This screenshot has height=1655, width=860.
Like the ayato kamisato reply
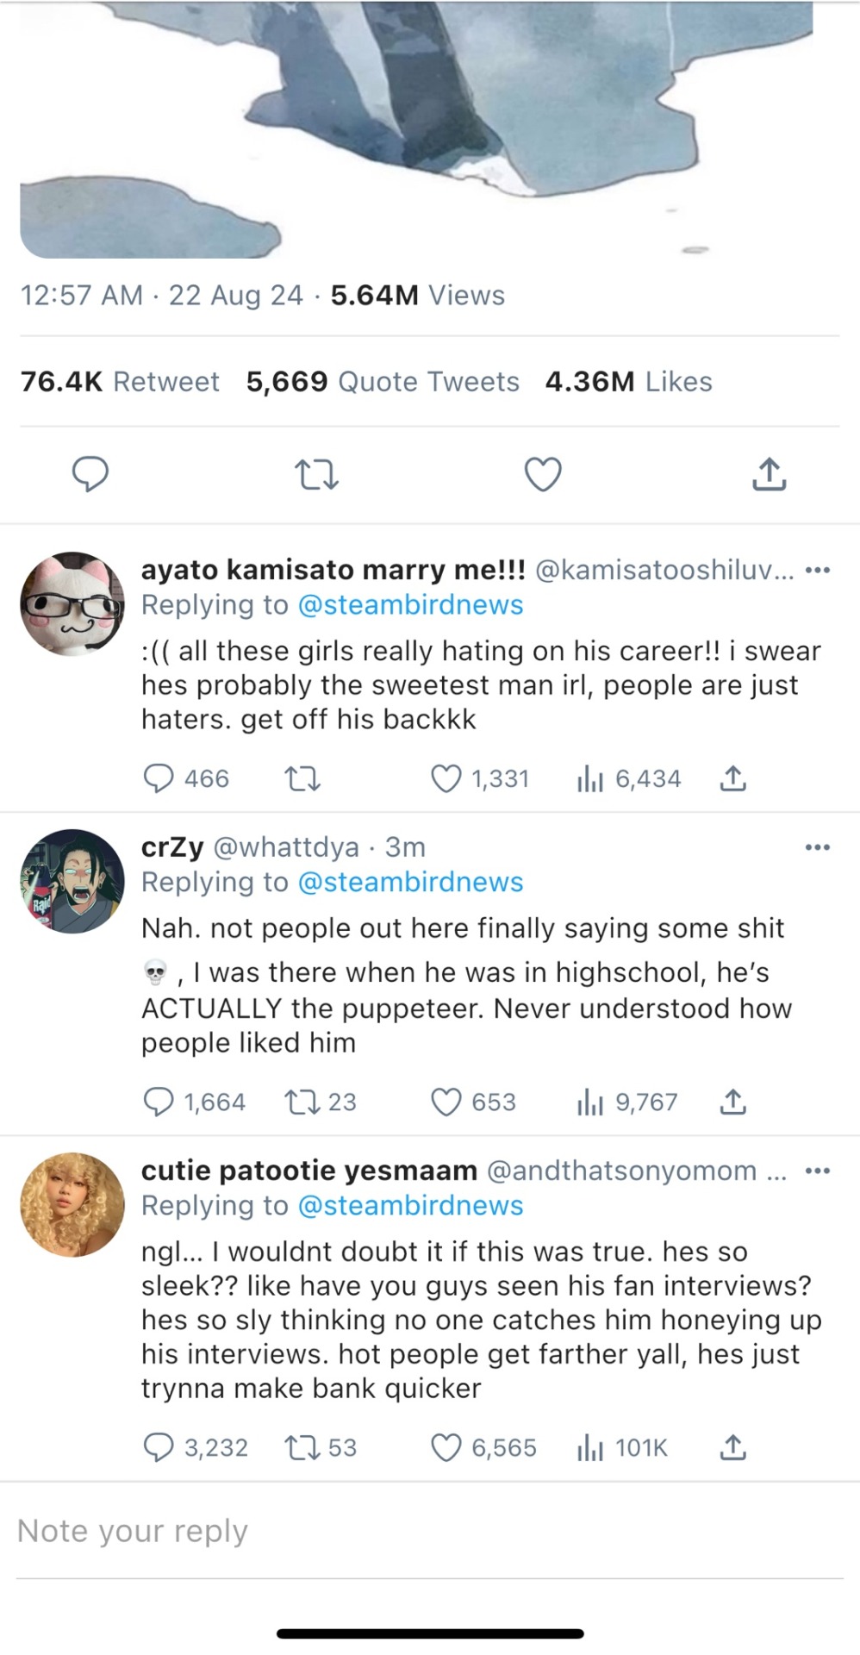(446, 779)
